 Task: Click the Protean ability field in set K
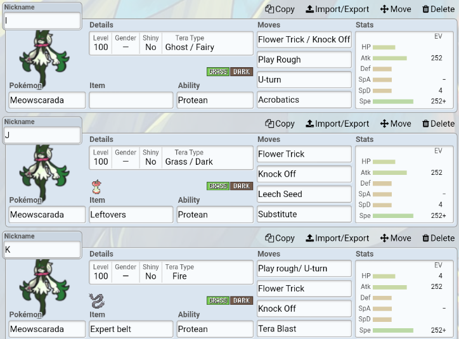pos(215,329)
